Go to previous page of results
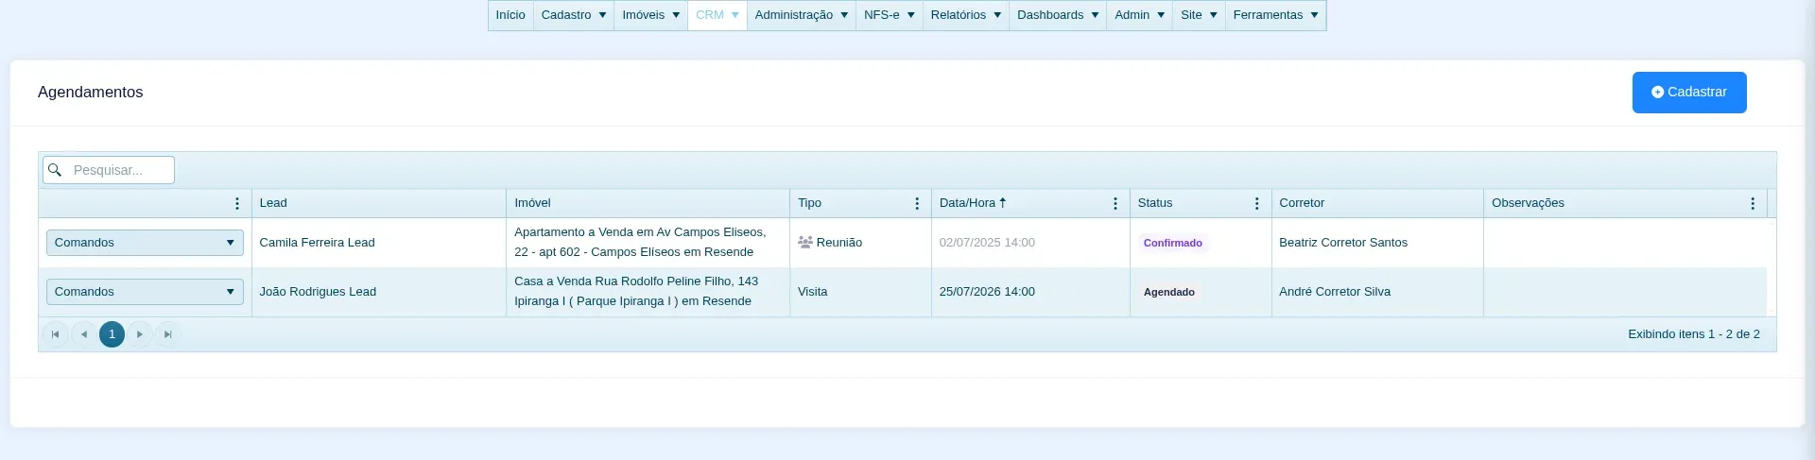The image size is (1815, 460). point(84,334)
